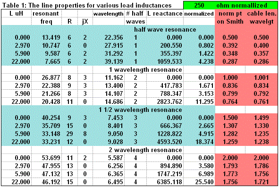This screenshot has height=187, width=279.
Task: Select the wavelength value 27.915
Action: coord(114,45)
